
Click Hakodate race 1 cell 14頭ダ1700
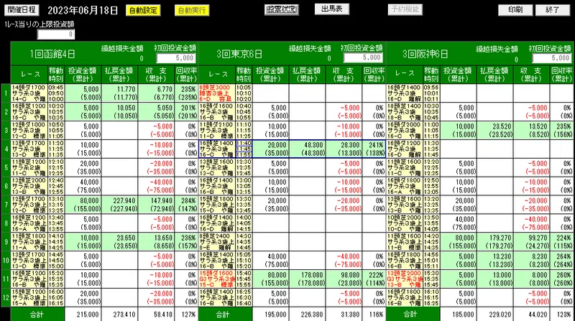click(x=29, y=93)
